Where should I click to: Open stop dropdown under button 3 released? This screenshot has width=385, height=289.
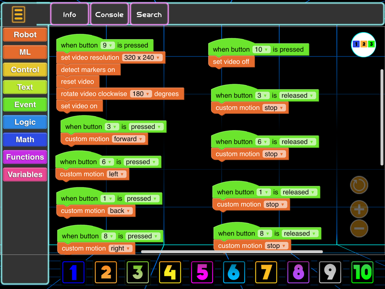(x=274, y=108)
